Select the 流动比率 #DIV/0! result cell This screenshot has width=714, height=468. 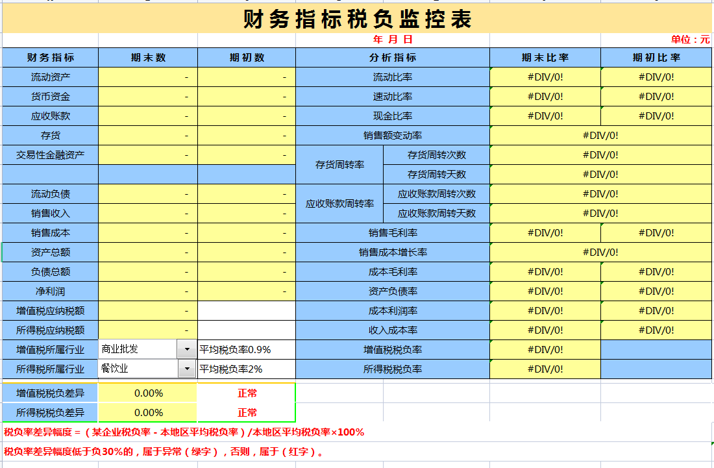click(x=545, y=77)
